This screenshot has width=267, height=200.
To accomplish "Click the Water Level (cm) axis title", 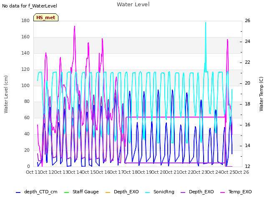I will pos(6,95).
